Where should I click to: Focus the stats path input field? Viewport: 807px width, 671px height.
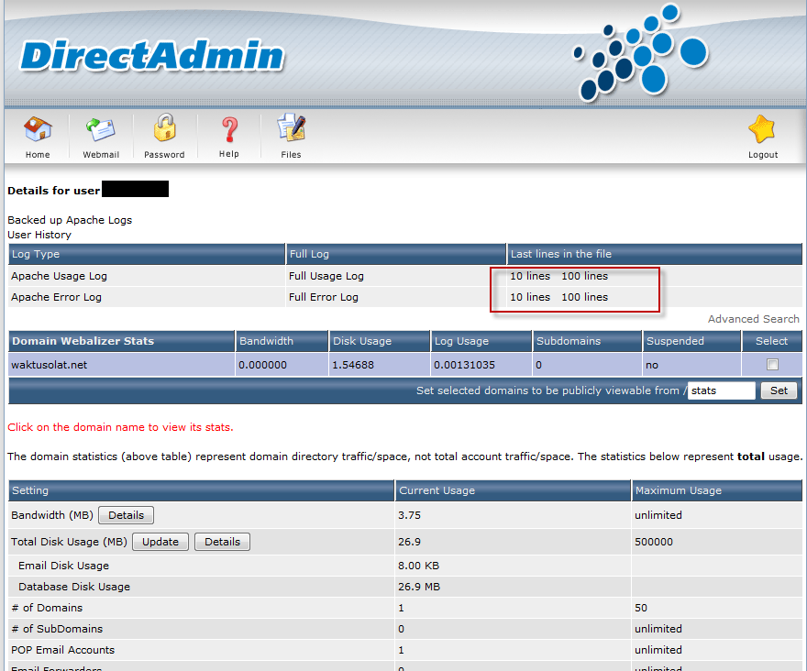tap(721, 390)
